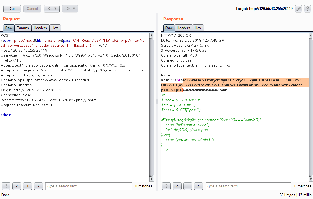Click the 'Done' status bar text
Image resolution: width=313 pixels, height=199 pixels.
[x=6, y=195]
